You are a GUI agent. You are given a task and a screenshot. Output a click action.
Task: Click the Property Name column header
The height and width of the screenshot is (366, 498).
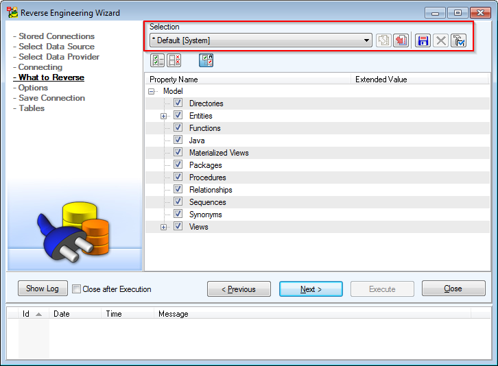pyautogui.click(x=248, y=80)
